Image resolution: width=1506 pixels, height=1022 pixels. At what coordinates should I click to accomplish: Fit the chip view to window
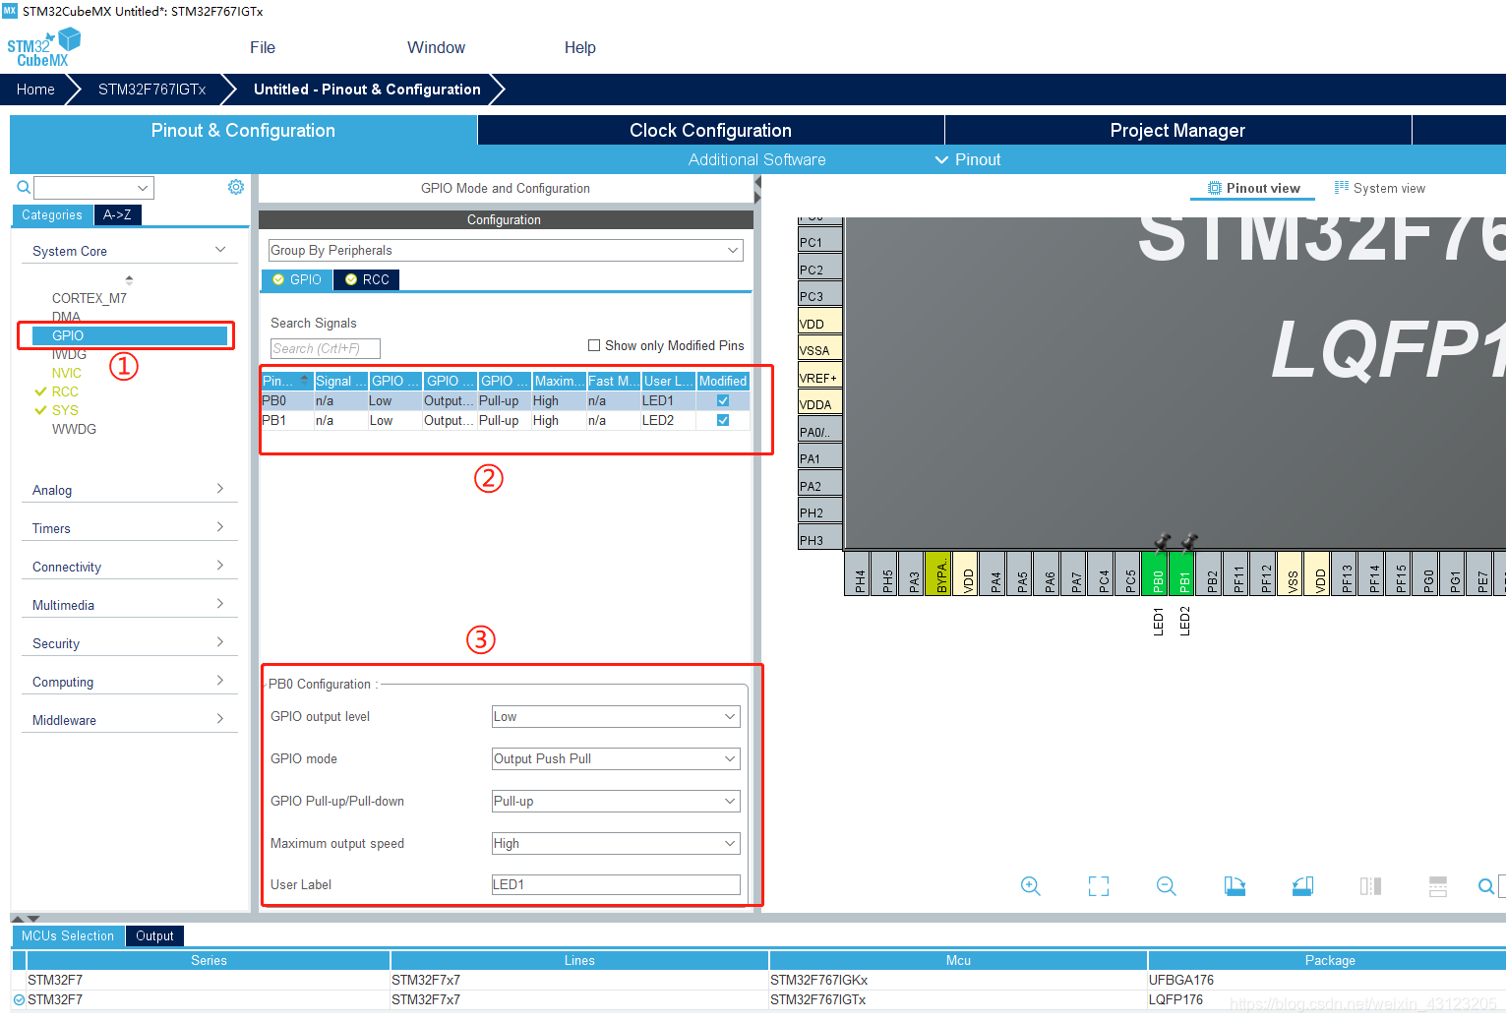point(1099,886)
